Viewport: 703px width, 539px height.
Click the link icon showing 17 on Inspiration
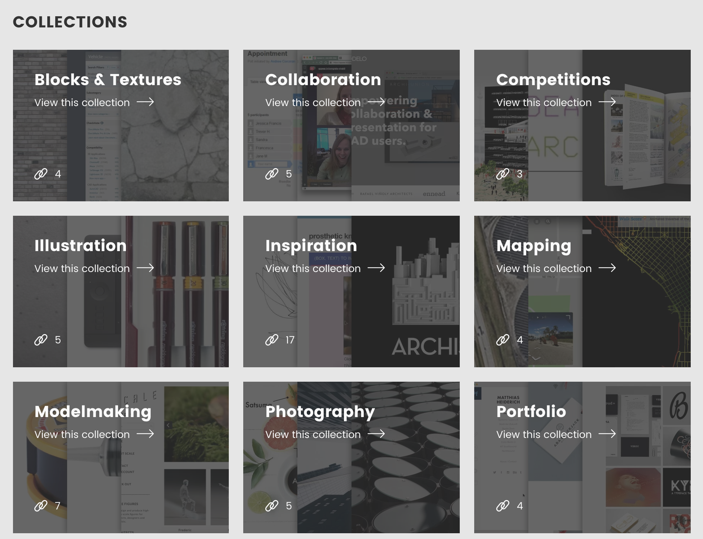click(x=271, y=339)
